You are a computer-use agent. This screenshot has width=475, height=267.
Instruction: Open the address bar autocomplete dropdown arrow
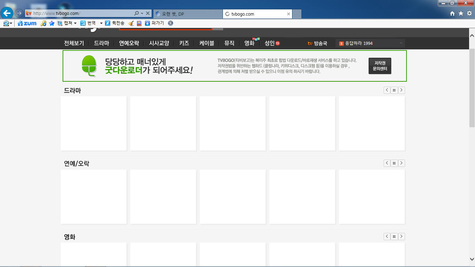coord(142,13)
